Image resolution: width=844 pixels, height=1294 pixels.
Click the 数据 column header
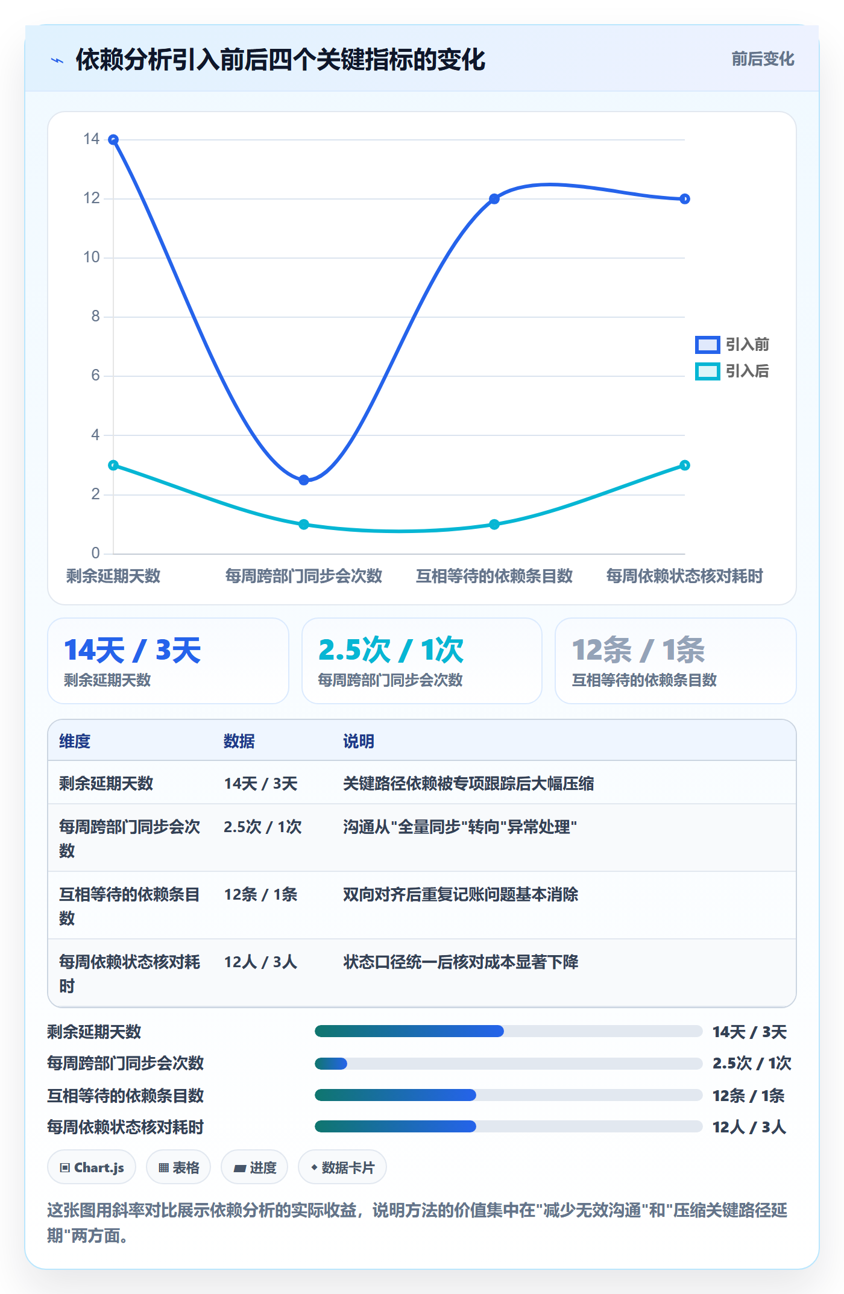239,741
